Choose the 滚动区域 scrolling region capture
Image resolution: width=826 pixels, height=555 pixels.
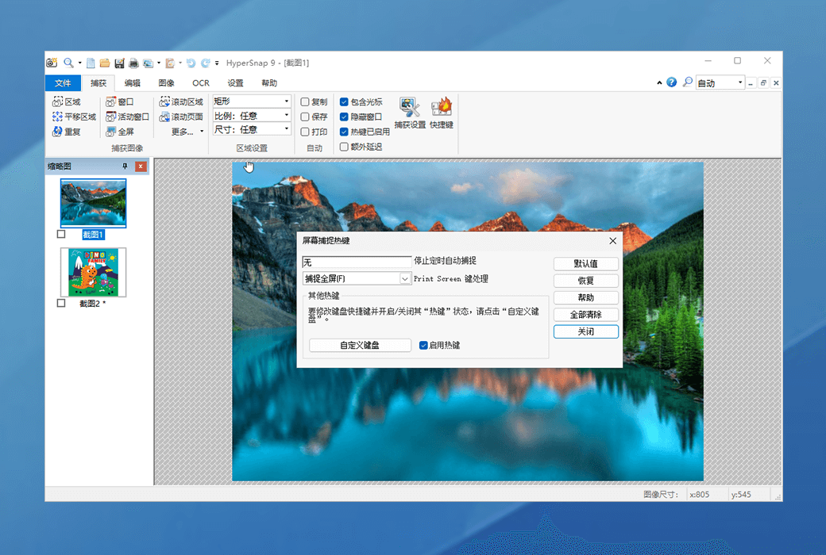coord(181,102)
